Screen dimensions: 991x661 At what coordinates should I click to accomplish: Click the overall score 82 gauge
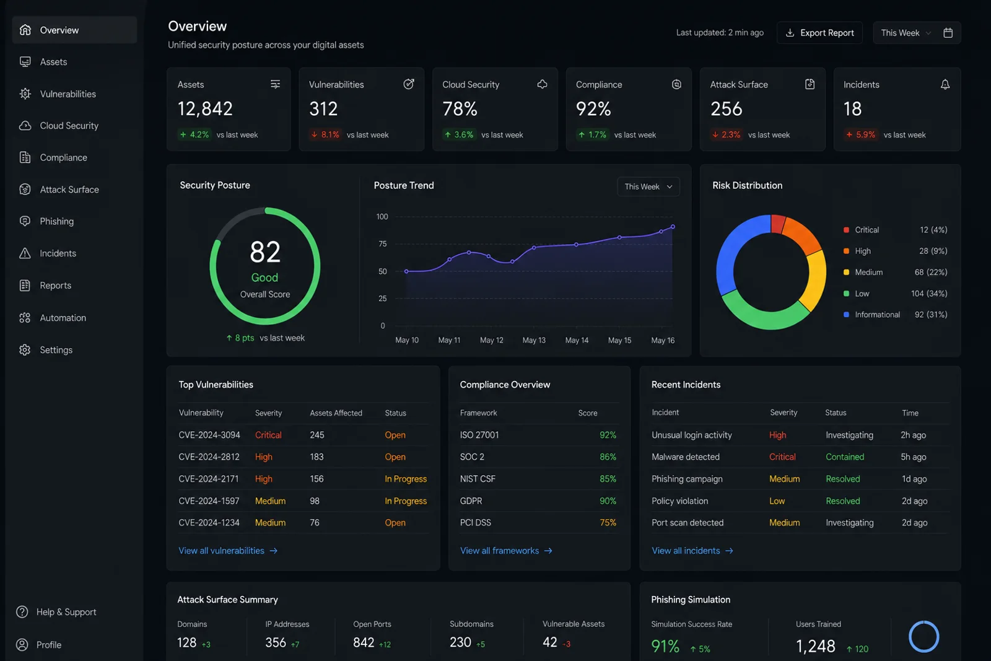[x=265, y=266]
